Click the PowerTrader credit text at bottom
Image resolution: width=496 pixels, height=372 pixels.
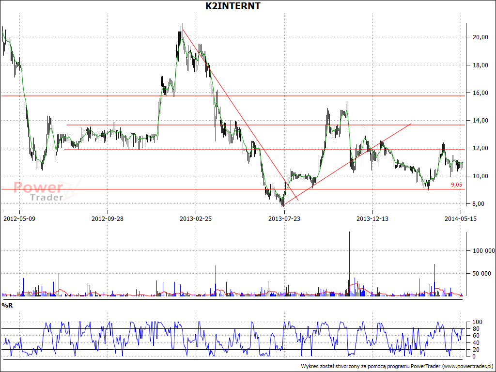pos(397,366)
